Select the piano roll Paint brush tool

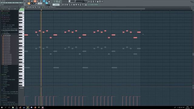(28, 7)
